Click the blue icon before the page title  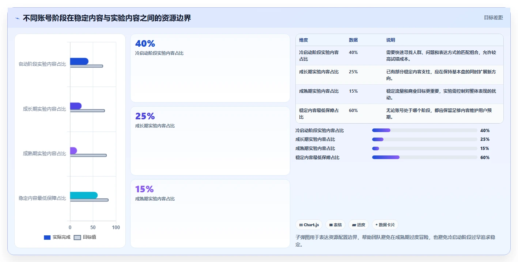tap(17, 18)
